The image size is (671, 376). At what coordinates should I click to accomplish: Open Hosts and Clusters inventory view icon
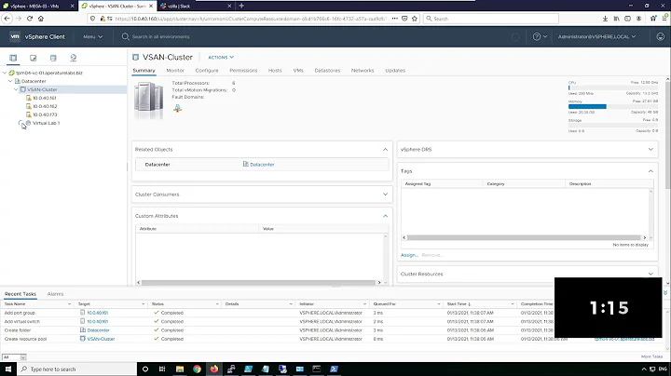pos(13,58)
